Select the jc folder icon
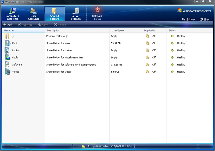This screenshot has width=215, height=151. pos(7,36)
